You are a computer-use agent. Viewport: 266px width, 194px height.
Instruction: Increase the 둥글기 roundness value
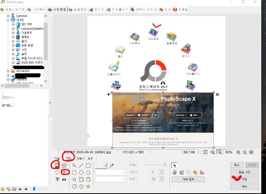pyautogui.click(x=161, y=178)
